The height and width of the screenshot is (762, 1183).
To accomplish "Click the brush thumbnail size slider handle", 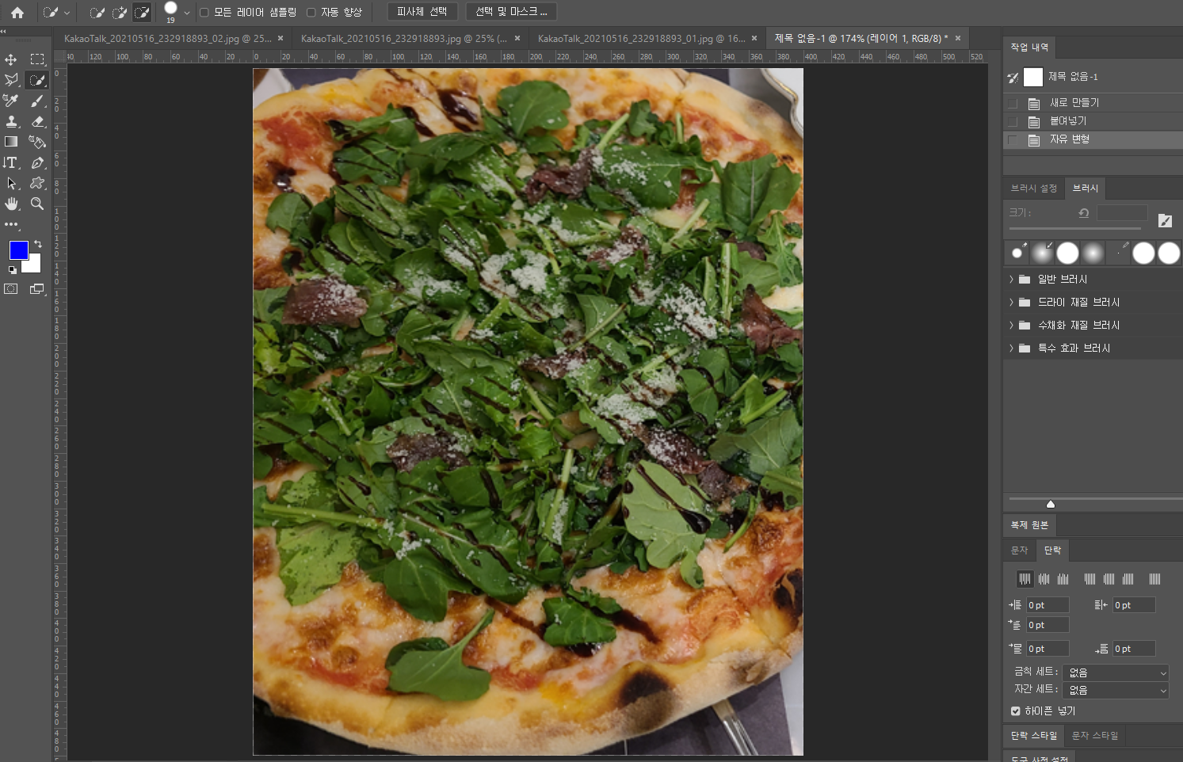I will (1051, 504).
